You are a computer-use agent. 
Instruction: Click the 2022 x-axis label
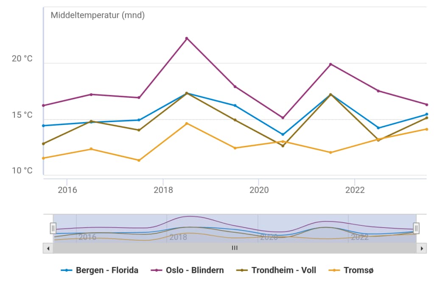pyautogui.click(x=355, y=189)
